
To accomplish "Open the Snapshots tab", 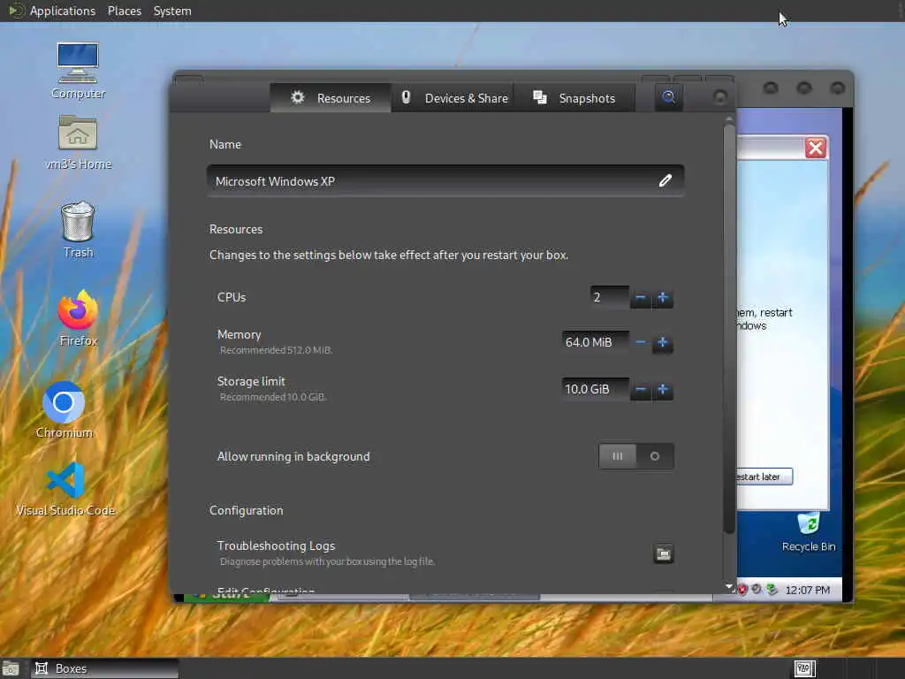I will [x=574, y=98].
